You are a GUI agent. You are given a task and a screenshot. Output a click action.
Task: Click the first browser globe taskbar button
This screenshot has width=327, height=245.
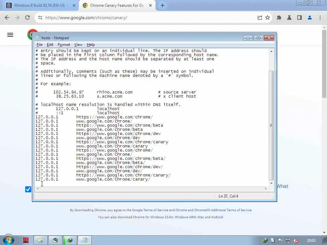click(55, 241)
